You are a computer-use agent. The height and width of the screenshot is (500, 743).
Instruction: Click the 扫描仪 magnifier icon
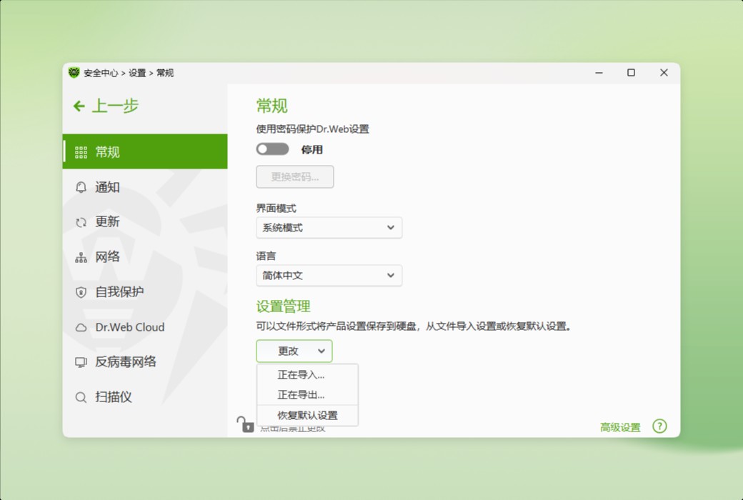tap(81, 397)
